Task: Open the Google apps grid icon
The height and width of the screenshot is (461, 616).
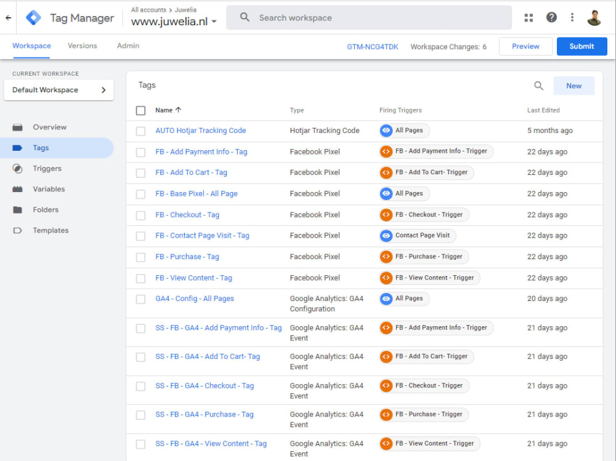Action: pyautogui.click(x=529, y=18)
